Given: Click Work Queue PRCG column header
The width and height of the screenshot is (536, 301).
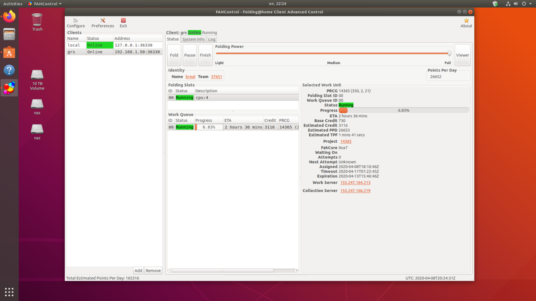Looking at the screenshot, I should [288, 120].
